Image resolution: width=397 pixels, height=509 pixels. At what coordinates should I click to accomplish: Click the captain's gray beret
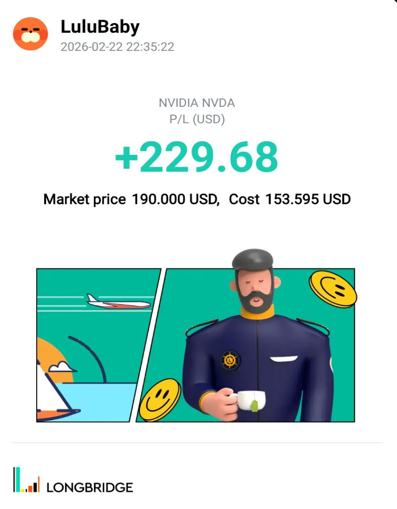point(253,260)
